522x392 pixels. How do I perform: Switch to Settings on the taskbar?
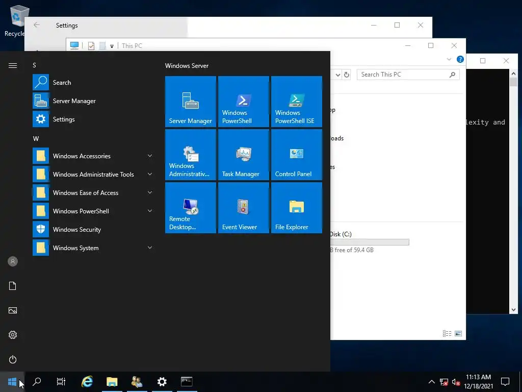pos(162,382)
